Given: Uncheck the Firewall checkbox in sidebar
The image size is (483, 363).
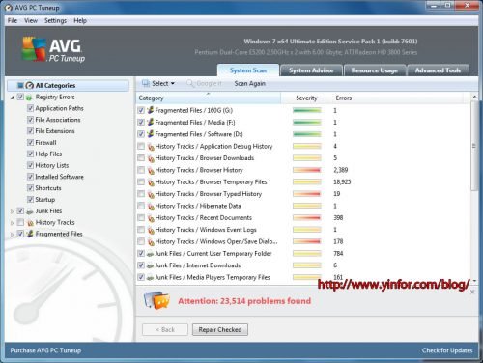Looking at the screenshot, I should (x=30, y=143).
